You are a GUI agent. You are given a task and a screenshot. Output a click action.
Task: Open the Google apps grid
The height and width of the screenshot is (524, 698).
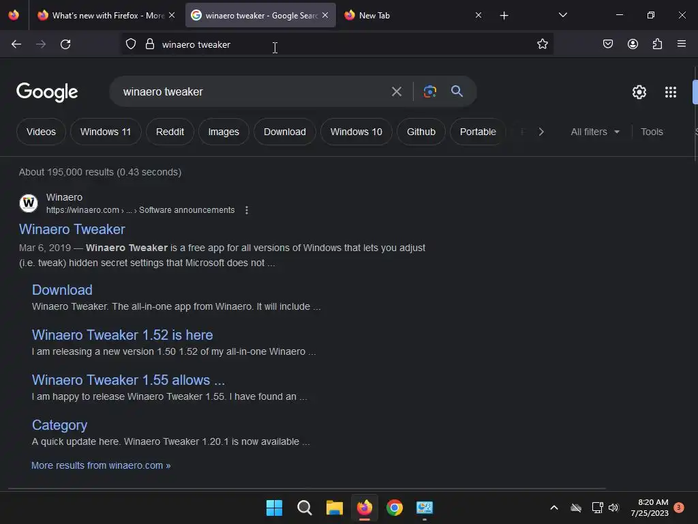point(671,92)
